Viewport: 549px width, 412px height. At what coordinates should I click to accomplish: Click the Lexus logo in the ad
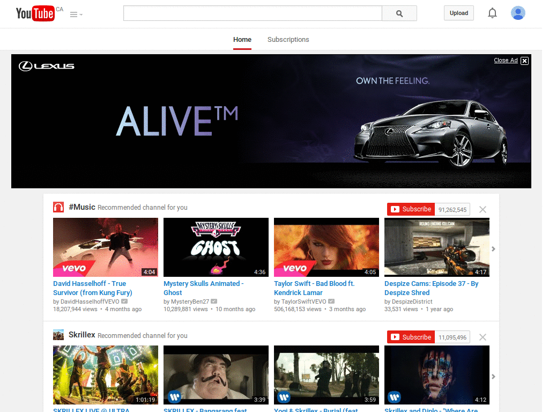pos(46,66)
